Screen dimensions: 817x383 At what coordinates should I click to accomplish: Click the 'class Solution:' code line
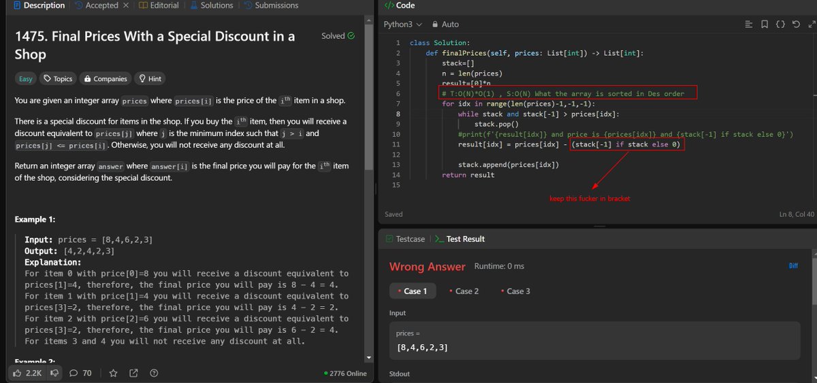440,43
